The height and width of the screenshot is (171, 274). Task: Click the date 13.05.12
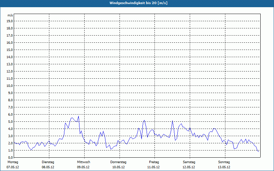tap(224, 167)
